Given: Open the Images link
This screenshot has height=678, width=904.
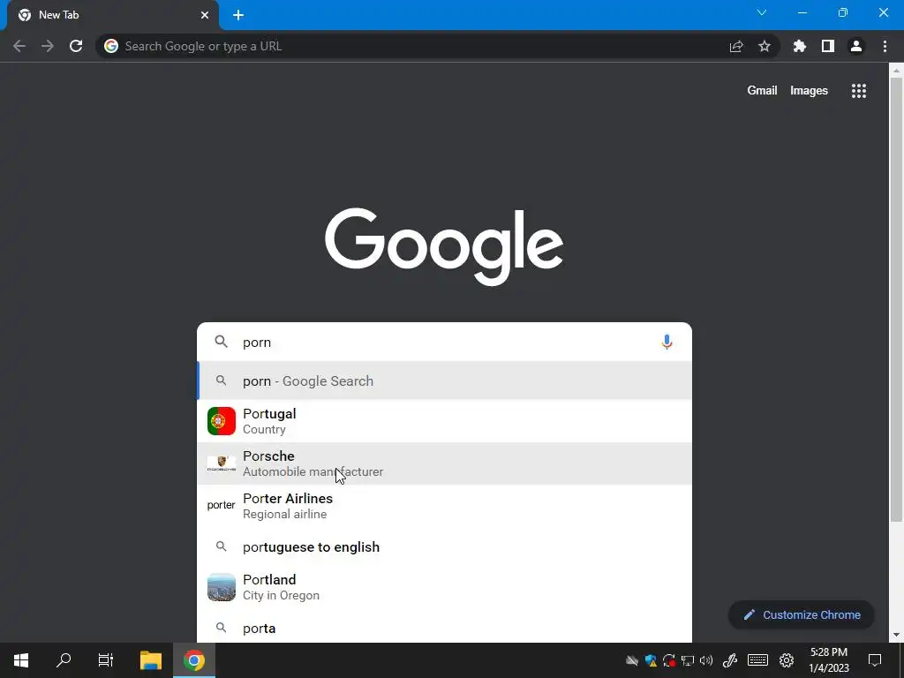Looking at the screenshot, I should pos(809,91).
